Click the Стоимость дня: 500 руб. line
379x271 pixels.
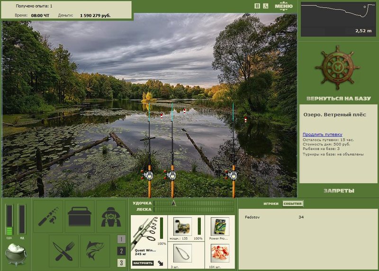coord(326,144)
